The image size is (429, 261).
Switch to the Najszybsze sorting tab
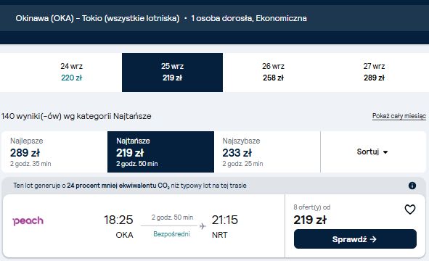coord(267,152)
